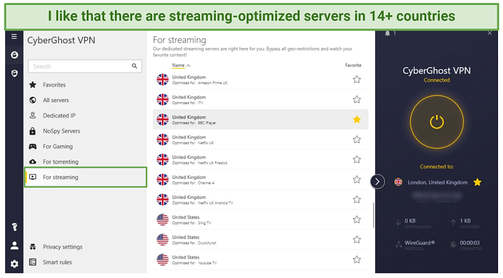The image size is (503, 278).
Task: Click the 0 KB downloaded indicator
Action: coord(413,223)
